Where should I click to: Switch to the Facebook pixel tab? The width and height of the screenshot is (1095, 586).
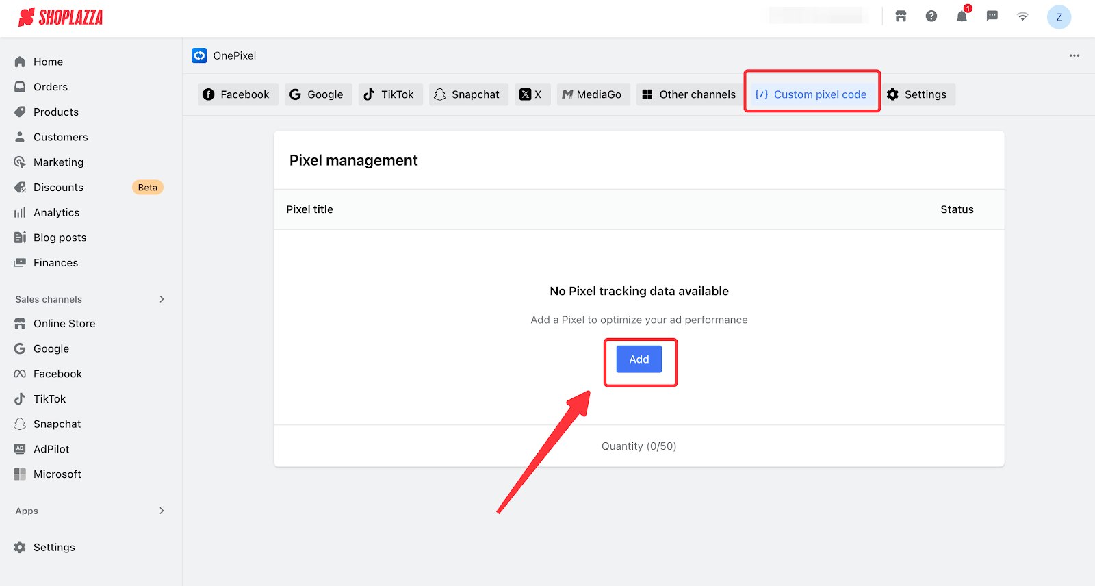tap(237, 94)
